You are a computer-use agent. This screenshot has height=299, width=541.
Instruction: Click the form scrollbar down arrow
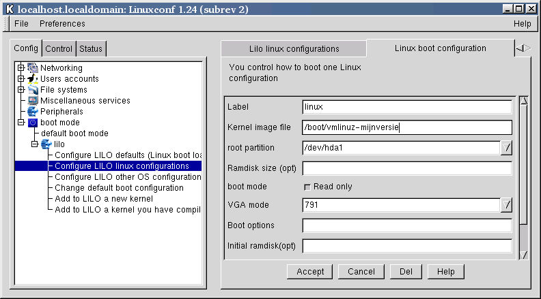pyautogui.click(x=524, y=255)
